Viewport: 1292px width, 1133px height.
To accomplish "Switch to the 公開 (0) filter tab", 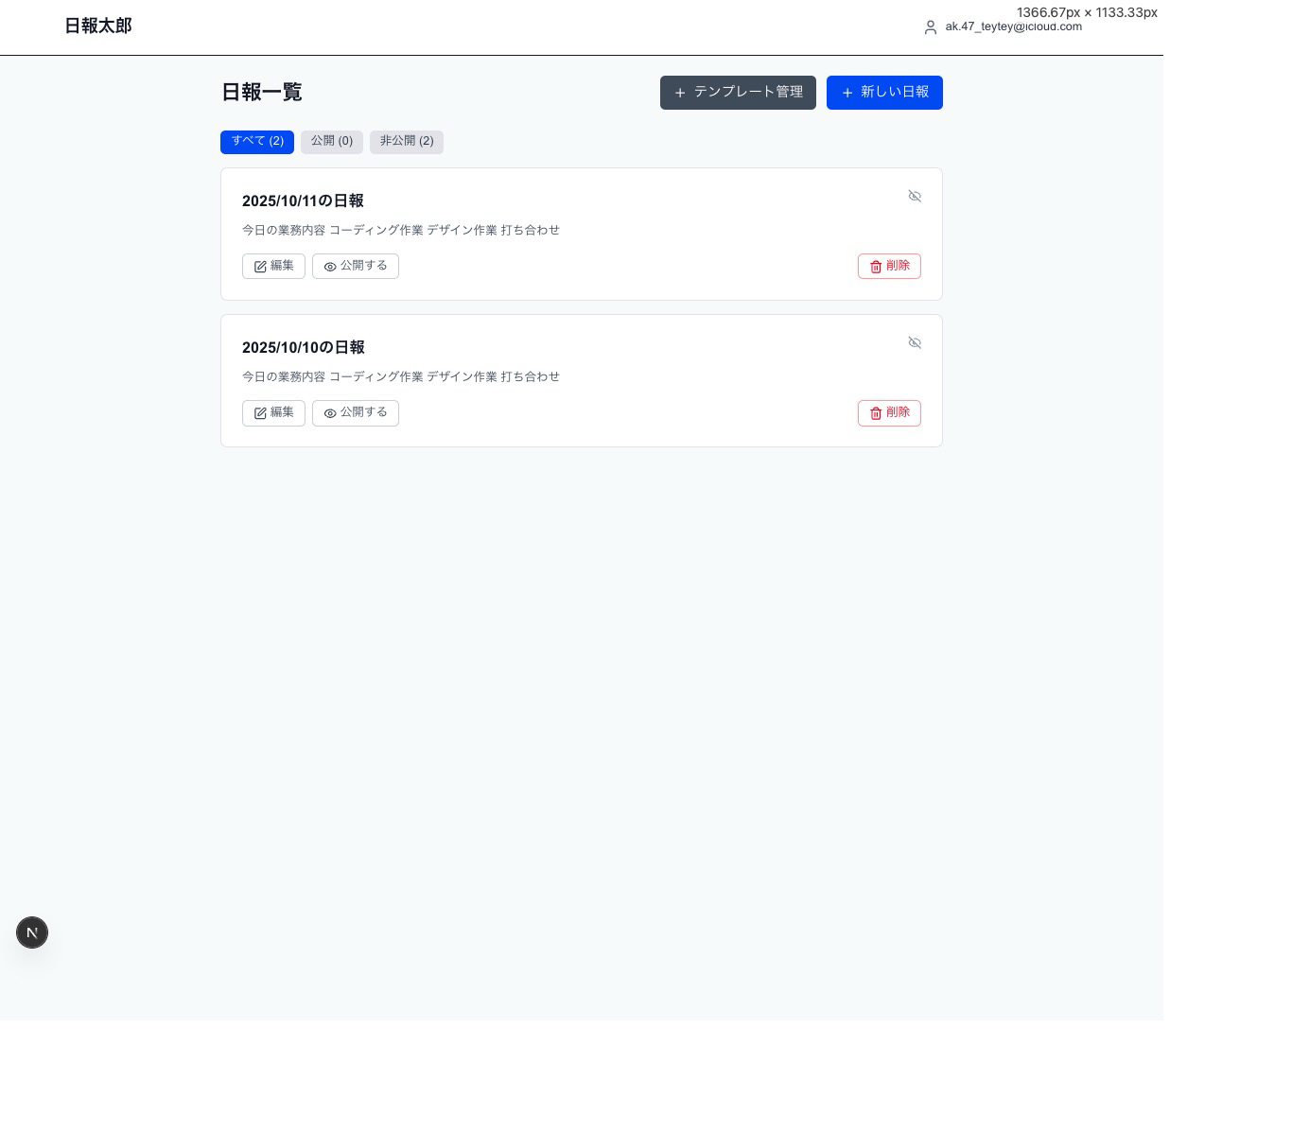I will (x=332, y=141).
